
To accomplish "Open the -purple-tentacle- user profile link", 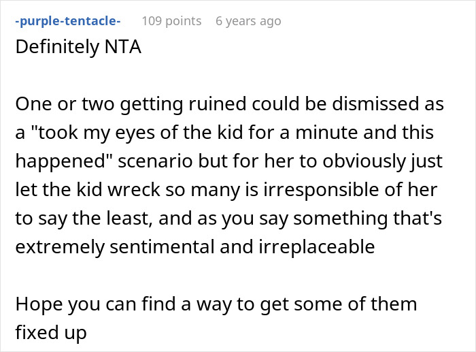I will tap(67, 21).
